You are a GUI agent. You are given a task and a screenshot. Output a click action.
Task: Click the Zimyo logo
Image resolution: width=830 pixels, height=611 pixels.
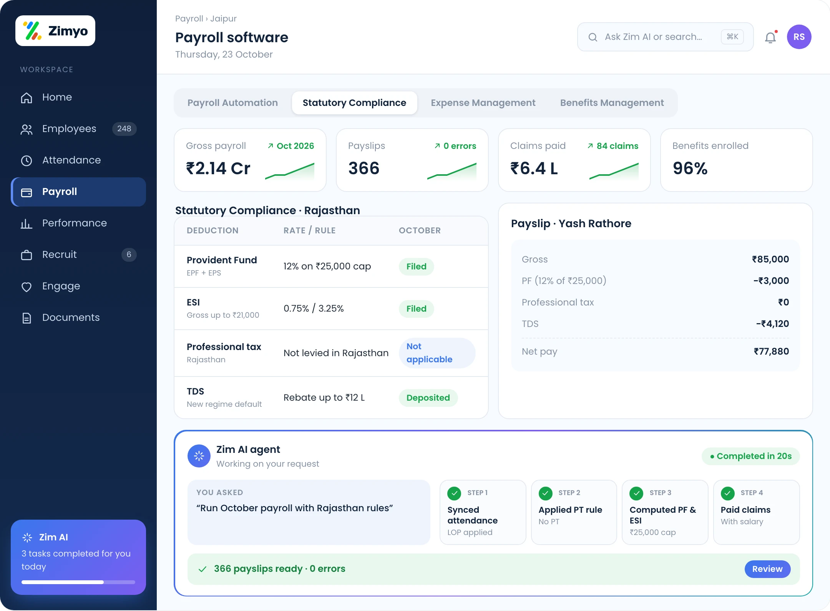pyautogui.click(x=55, y=31)
